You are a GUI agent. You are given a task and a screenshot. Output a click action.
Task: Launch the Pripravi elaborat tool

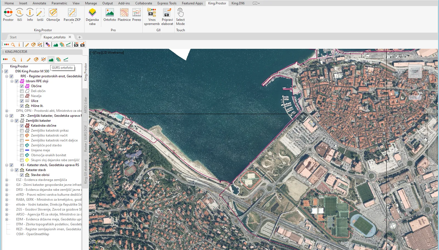click(167, 13)
